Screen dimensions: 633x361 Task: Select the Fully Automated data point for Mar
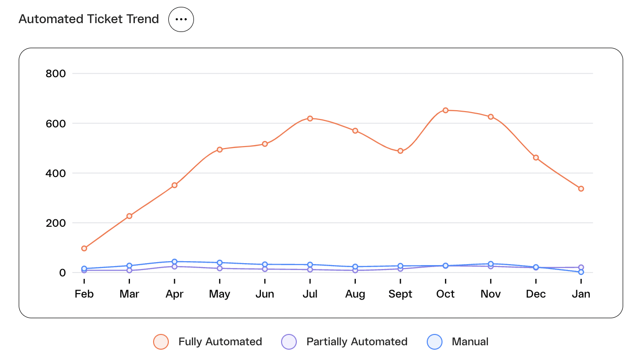pyautogui.click(x=129, y=216)
